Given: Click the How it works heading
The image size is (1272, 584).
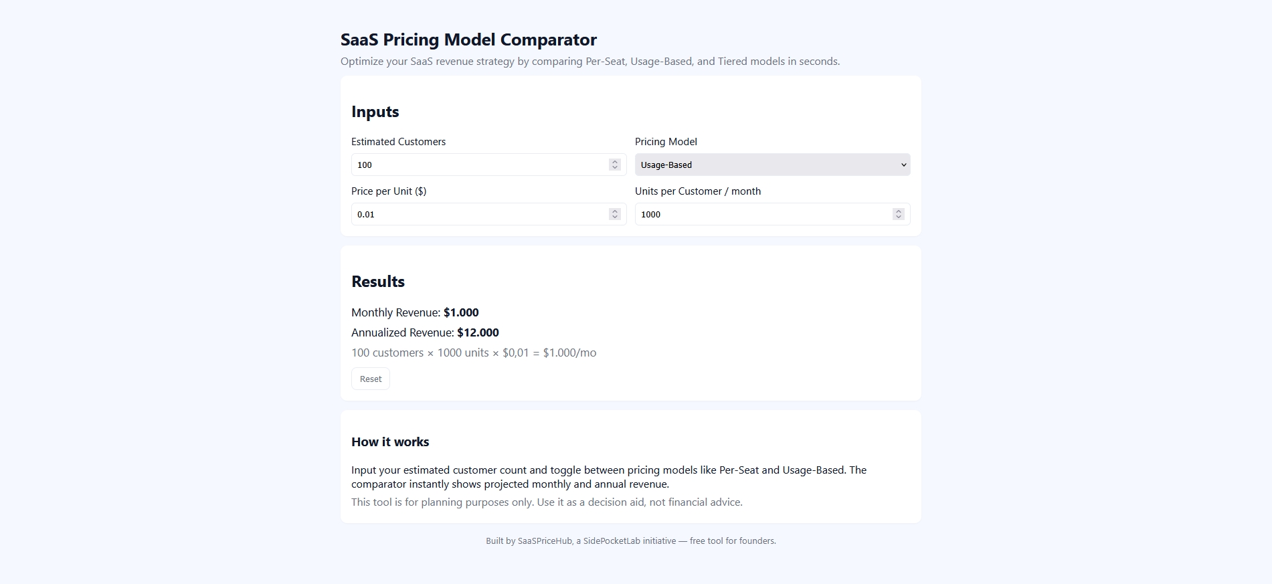Looking at the screenshot, I should (x=390, y=442).
